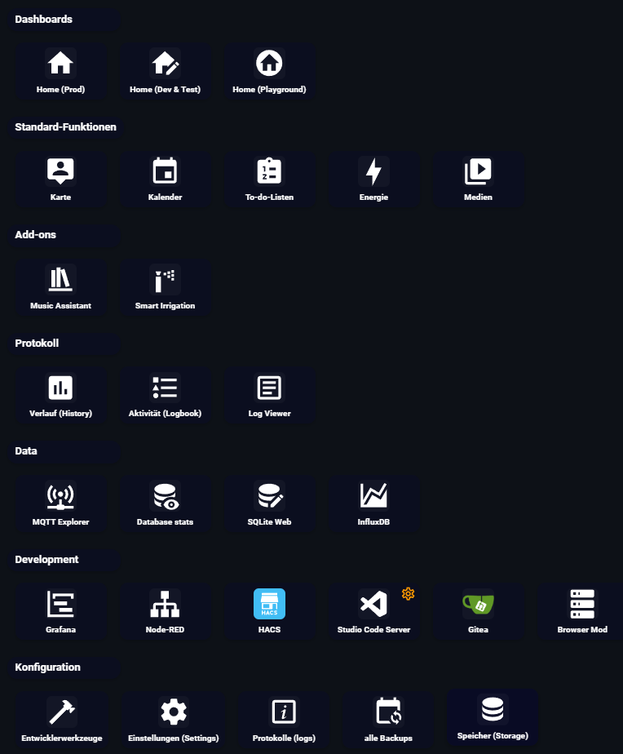The width and height of the screenshot is (623, 754).
Task: Click the Dashboards section heading
Action: click(x=44, y=20)
